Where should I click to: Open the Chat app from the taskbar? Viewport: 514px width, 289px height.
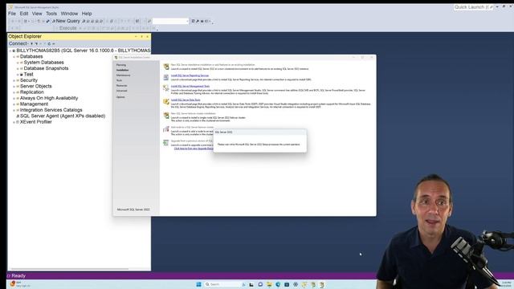pyautogui.click(x=260, y=284)
